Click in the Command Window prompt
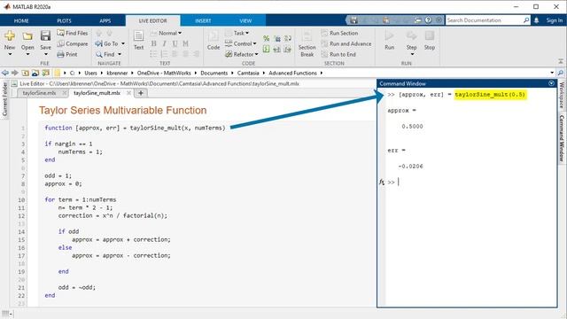567x319 pixels. 399,182
